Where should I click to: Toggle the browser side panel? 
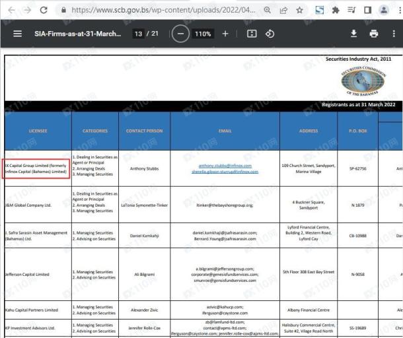(x=368, y=10)
